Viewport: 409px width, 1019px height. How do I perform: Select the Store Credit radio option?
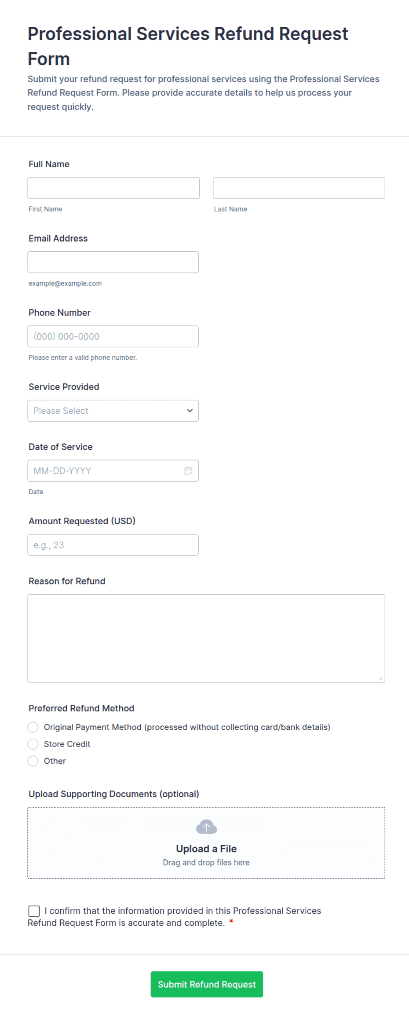click(x=33, y=744)
